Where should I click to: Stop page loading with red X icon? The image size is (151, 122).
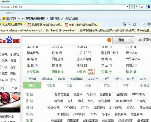[142, 7]
